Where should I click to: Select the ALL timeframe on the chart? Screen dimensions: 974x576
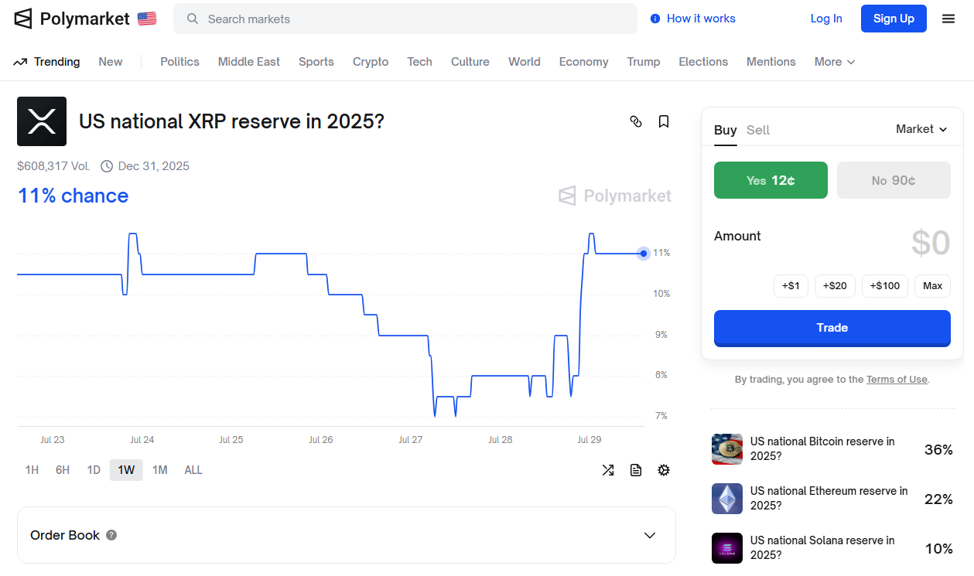[193, 469]
